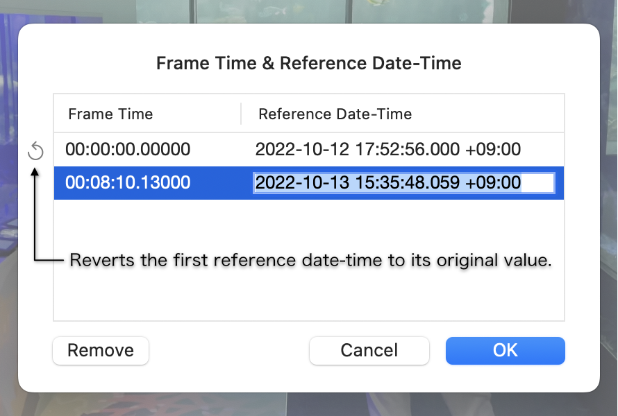Click empty dialog space between Remove and Cancel
This screenshot has height=416, width=618.
(229, 351)
